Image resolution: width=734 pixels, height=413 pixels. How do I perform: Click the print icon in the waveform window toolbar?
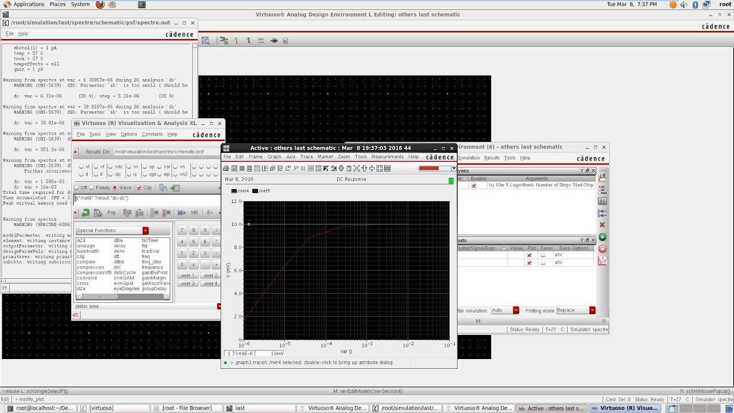click(x=226, y=168)
